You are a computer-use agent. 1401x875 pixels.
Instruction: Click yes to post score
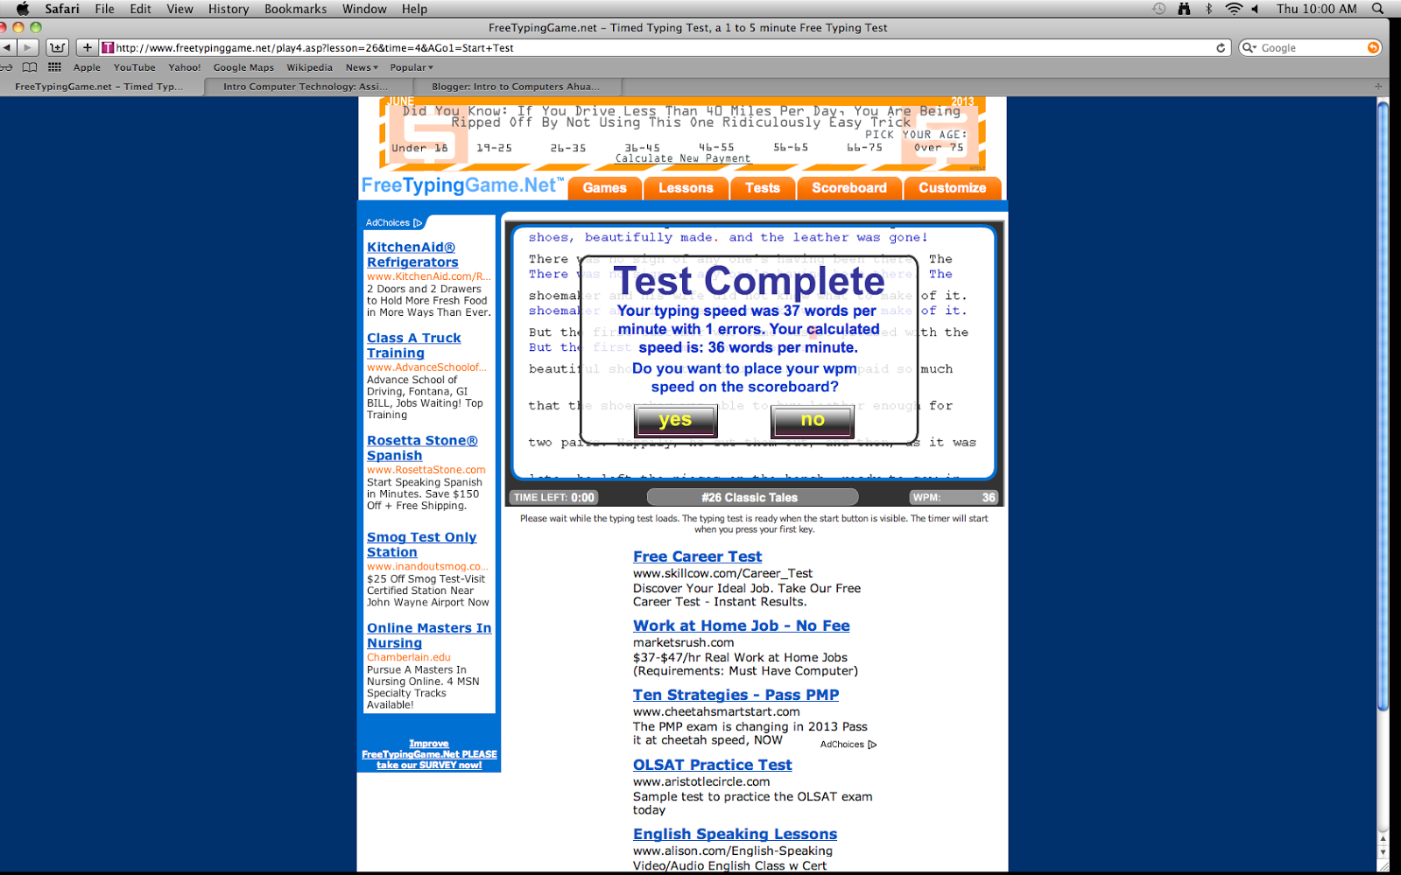pyautogui.click(x=675, y=421)
